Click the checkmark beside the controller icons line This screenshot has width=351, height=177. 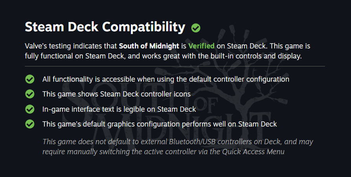(x=29, y=94)
